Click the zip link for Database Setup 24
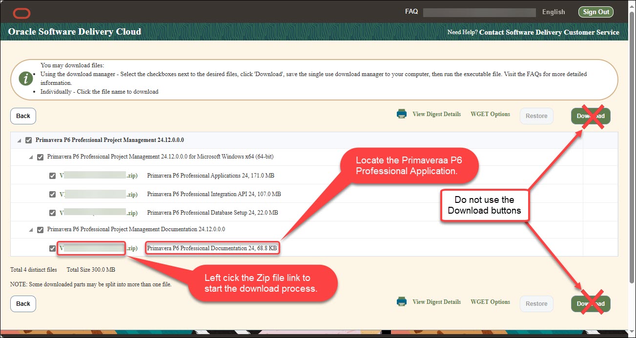Screen dimensions: 636x338 tap(98, 213)
